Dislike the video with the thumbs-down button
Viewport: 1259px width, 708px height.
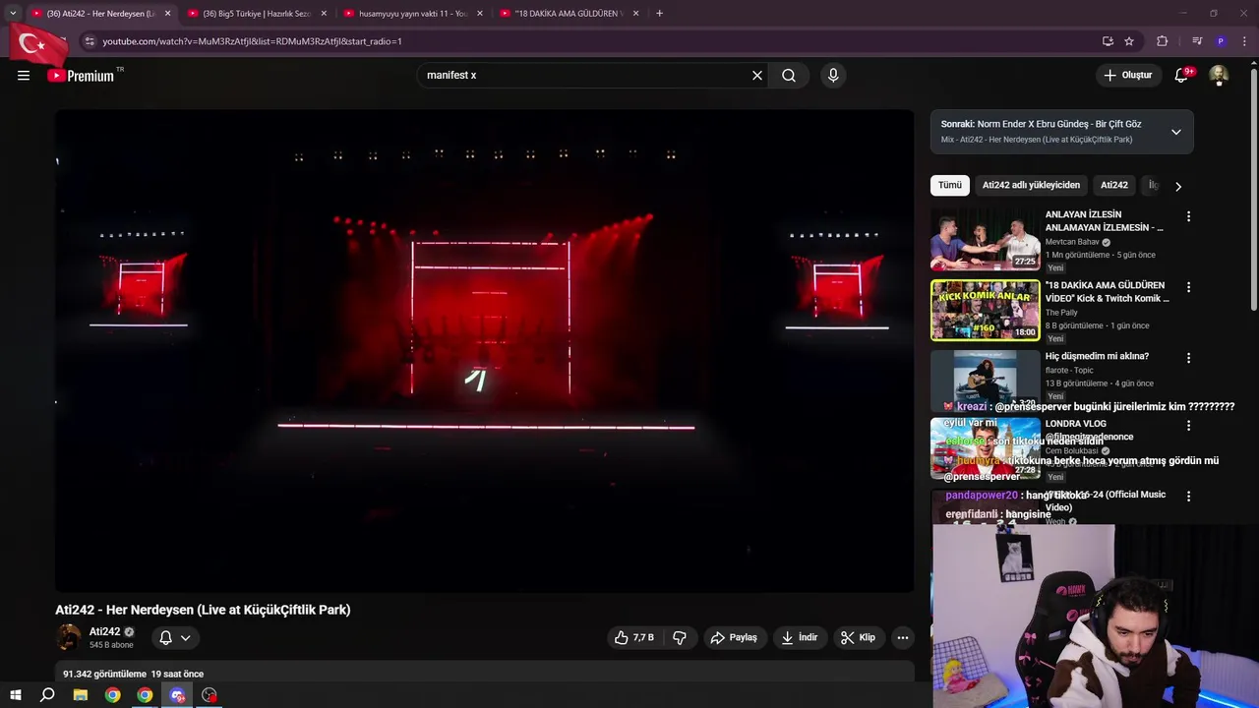[680, 637]
